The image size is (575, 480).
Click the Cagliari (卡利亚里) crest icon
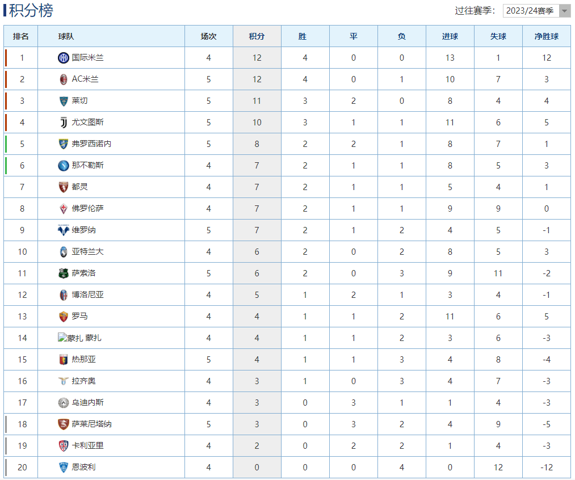point(64,446)
